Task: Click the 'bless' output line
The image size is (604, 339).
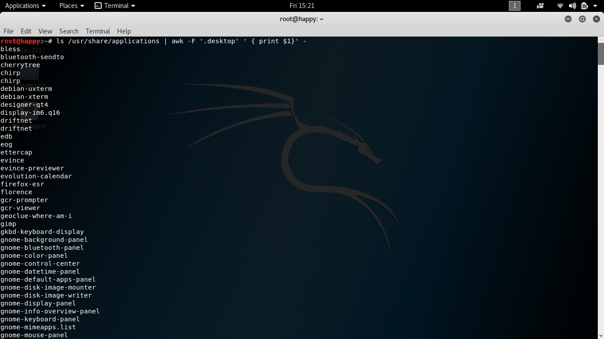Action: pyautogui.click(x=10, y=49)
